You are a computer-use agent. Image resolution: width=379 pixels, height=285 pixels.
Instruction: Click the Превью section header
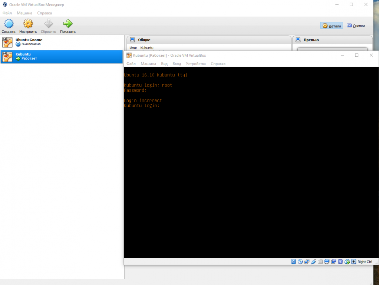332,40
